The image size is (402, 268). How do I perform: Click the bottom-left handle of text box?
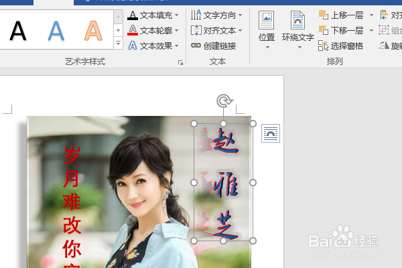[x=194, y=241]
